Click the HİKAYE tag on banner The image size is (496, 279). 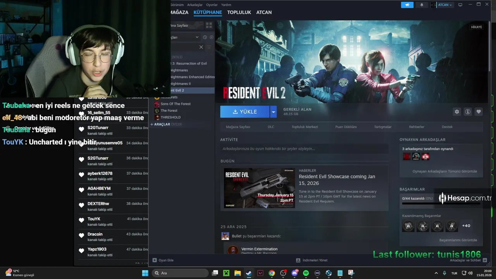(477, 27)
